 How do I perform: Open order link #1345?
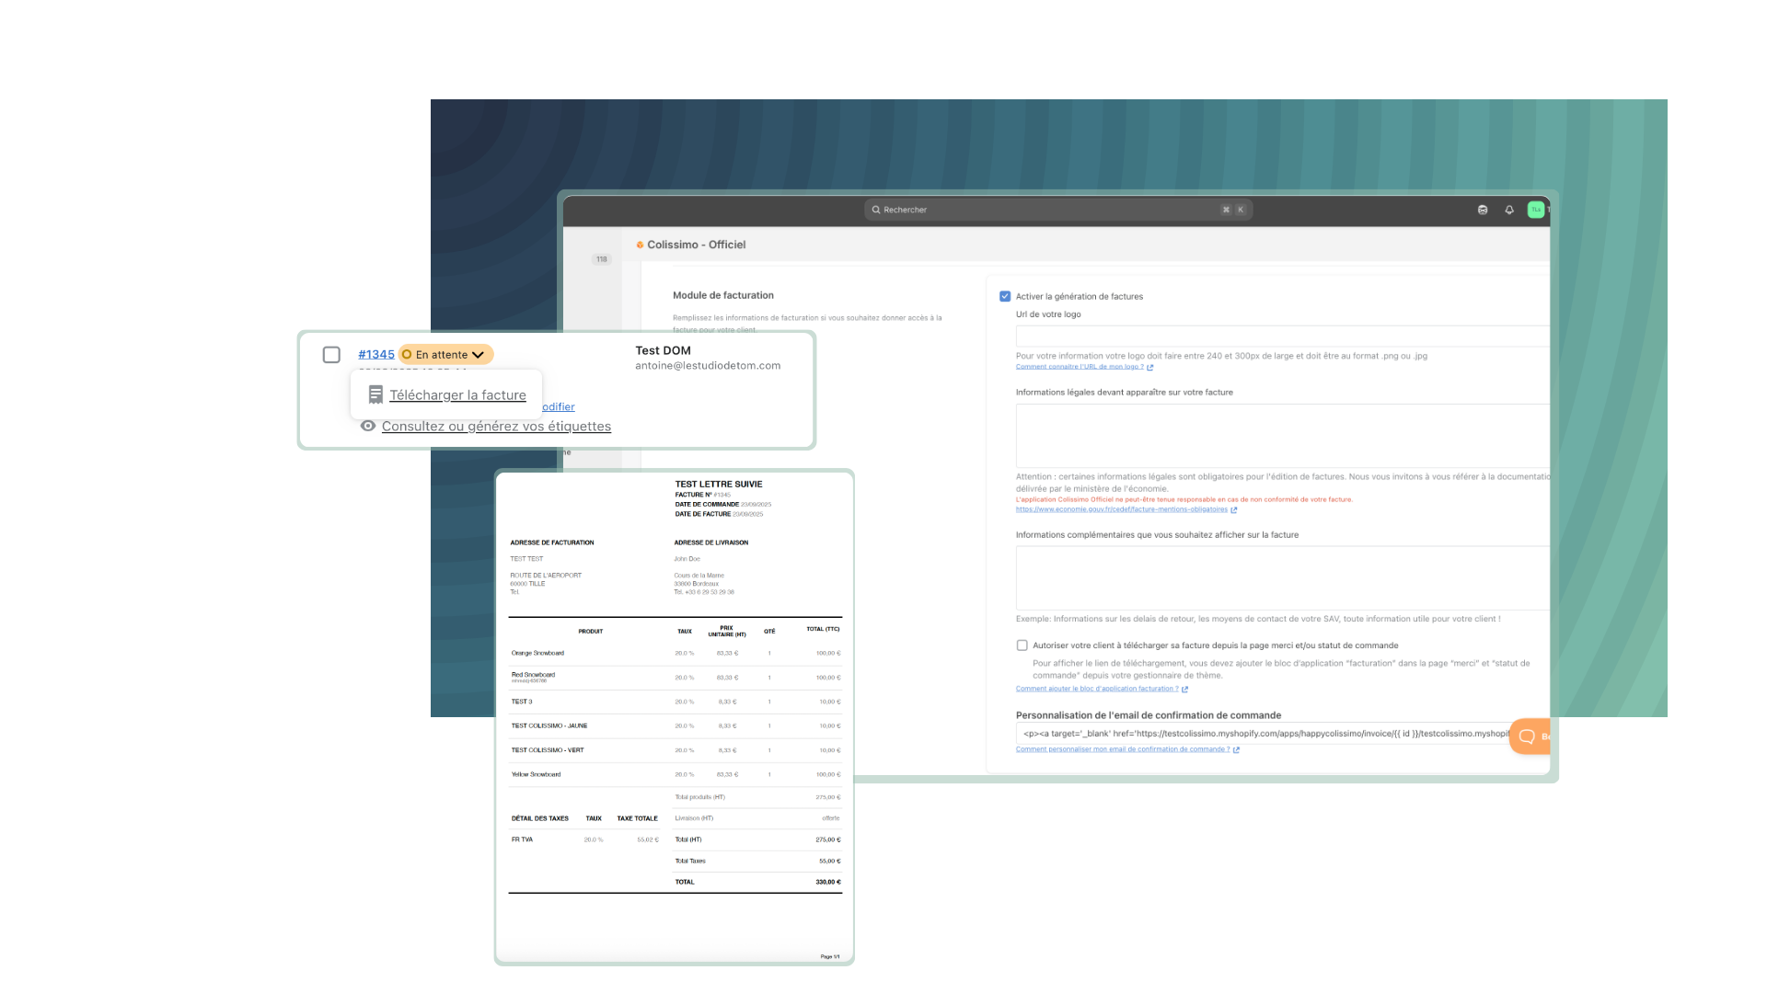point(375,355)
